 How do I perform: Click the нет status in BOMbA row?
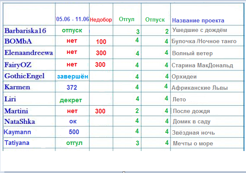pyautogui.click(x=72, y=41)
